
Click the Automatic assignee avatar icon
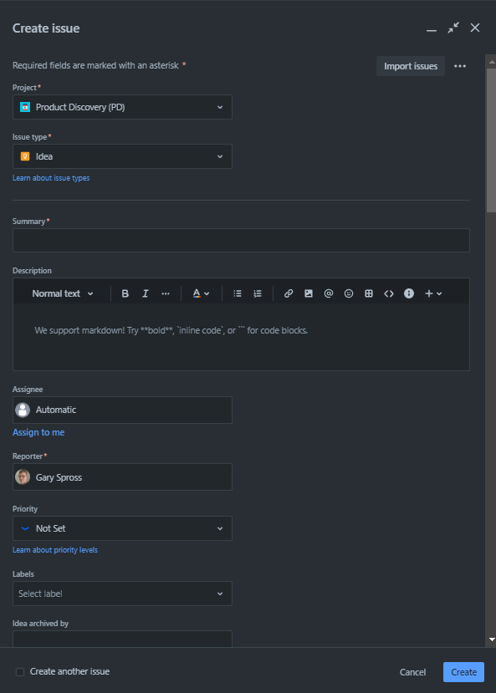click(x=23, y=410)
